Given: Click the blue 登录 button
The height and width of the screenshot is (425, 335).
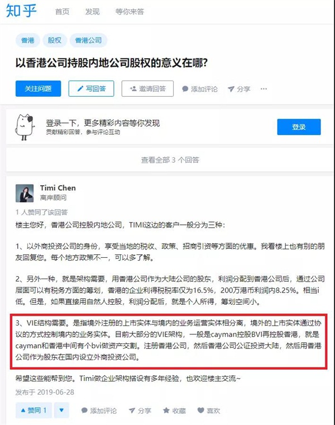Looking at the screenshot, I should pyautogui.click(x=299, y=127).
